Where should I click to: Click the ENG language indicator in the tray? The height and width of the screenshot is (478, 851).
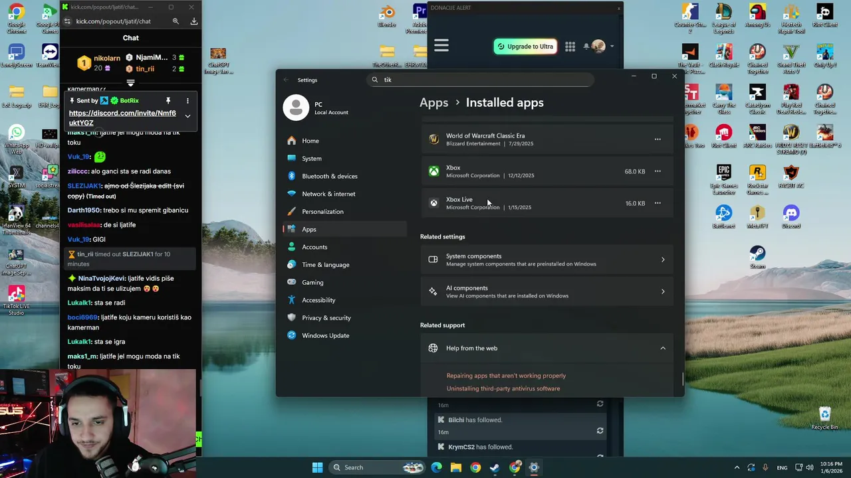(x=783, y=467)
